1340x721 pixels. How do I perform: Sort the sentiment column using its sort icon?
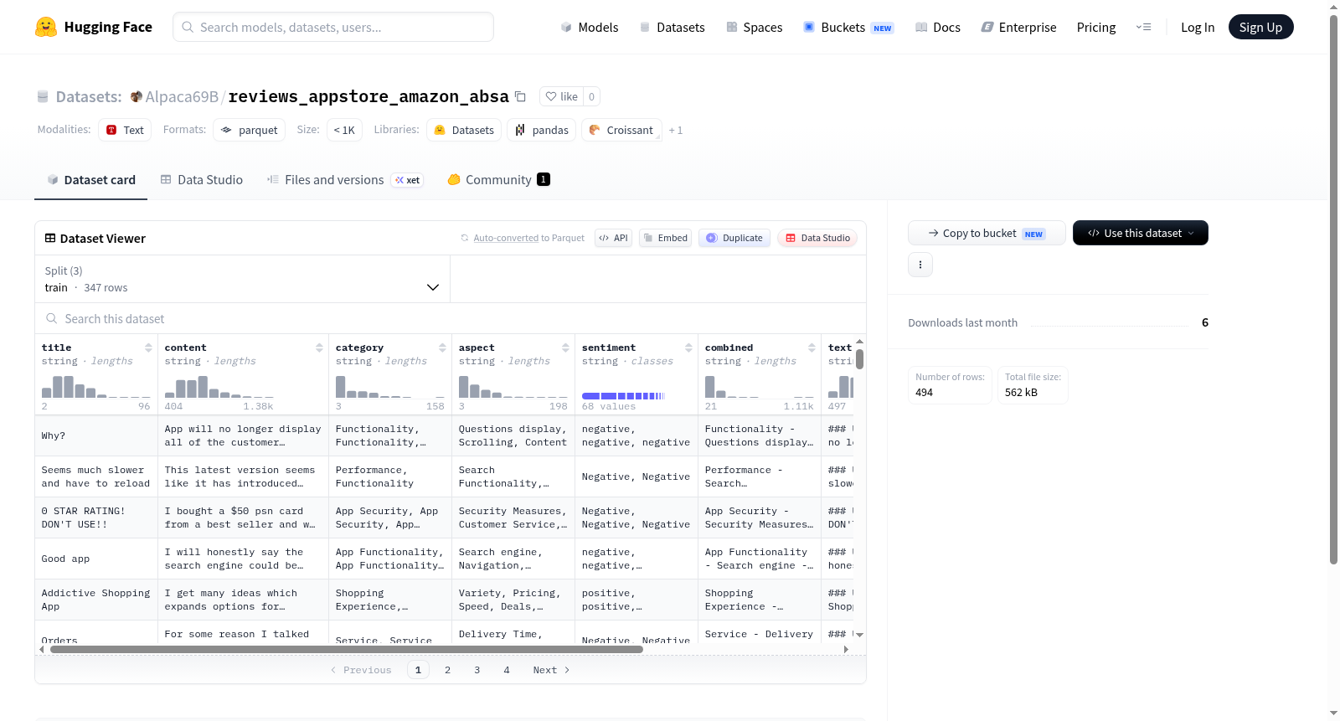point(688,348)
